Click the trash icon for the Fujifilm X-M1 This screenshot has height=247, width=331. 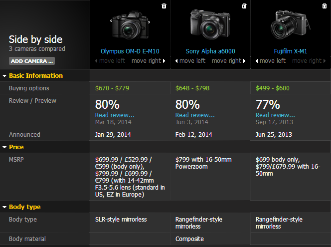click(325, 6)
